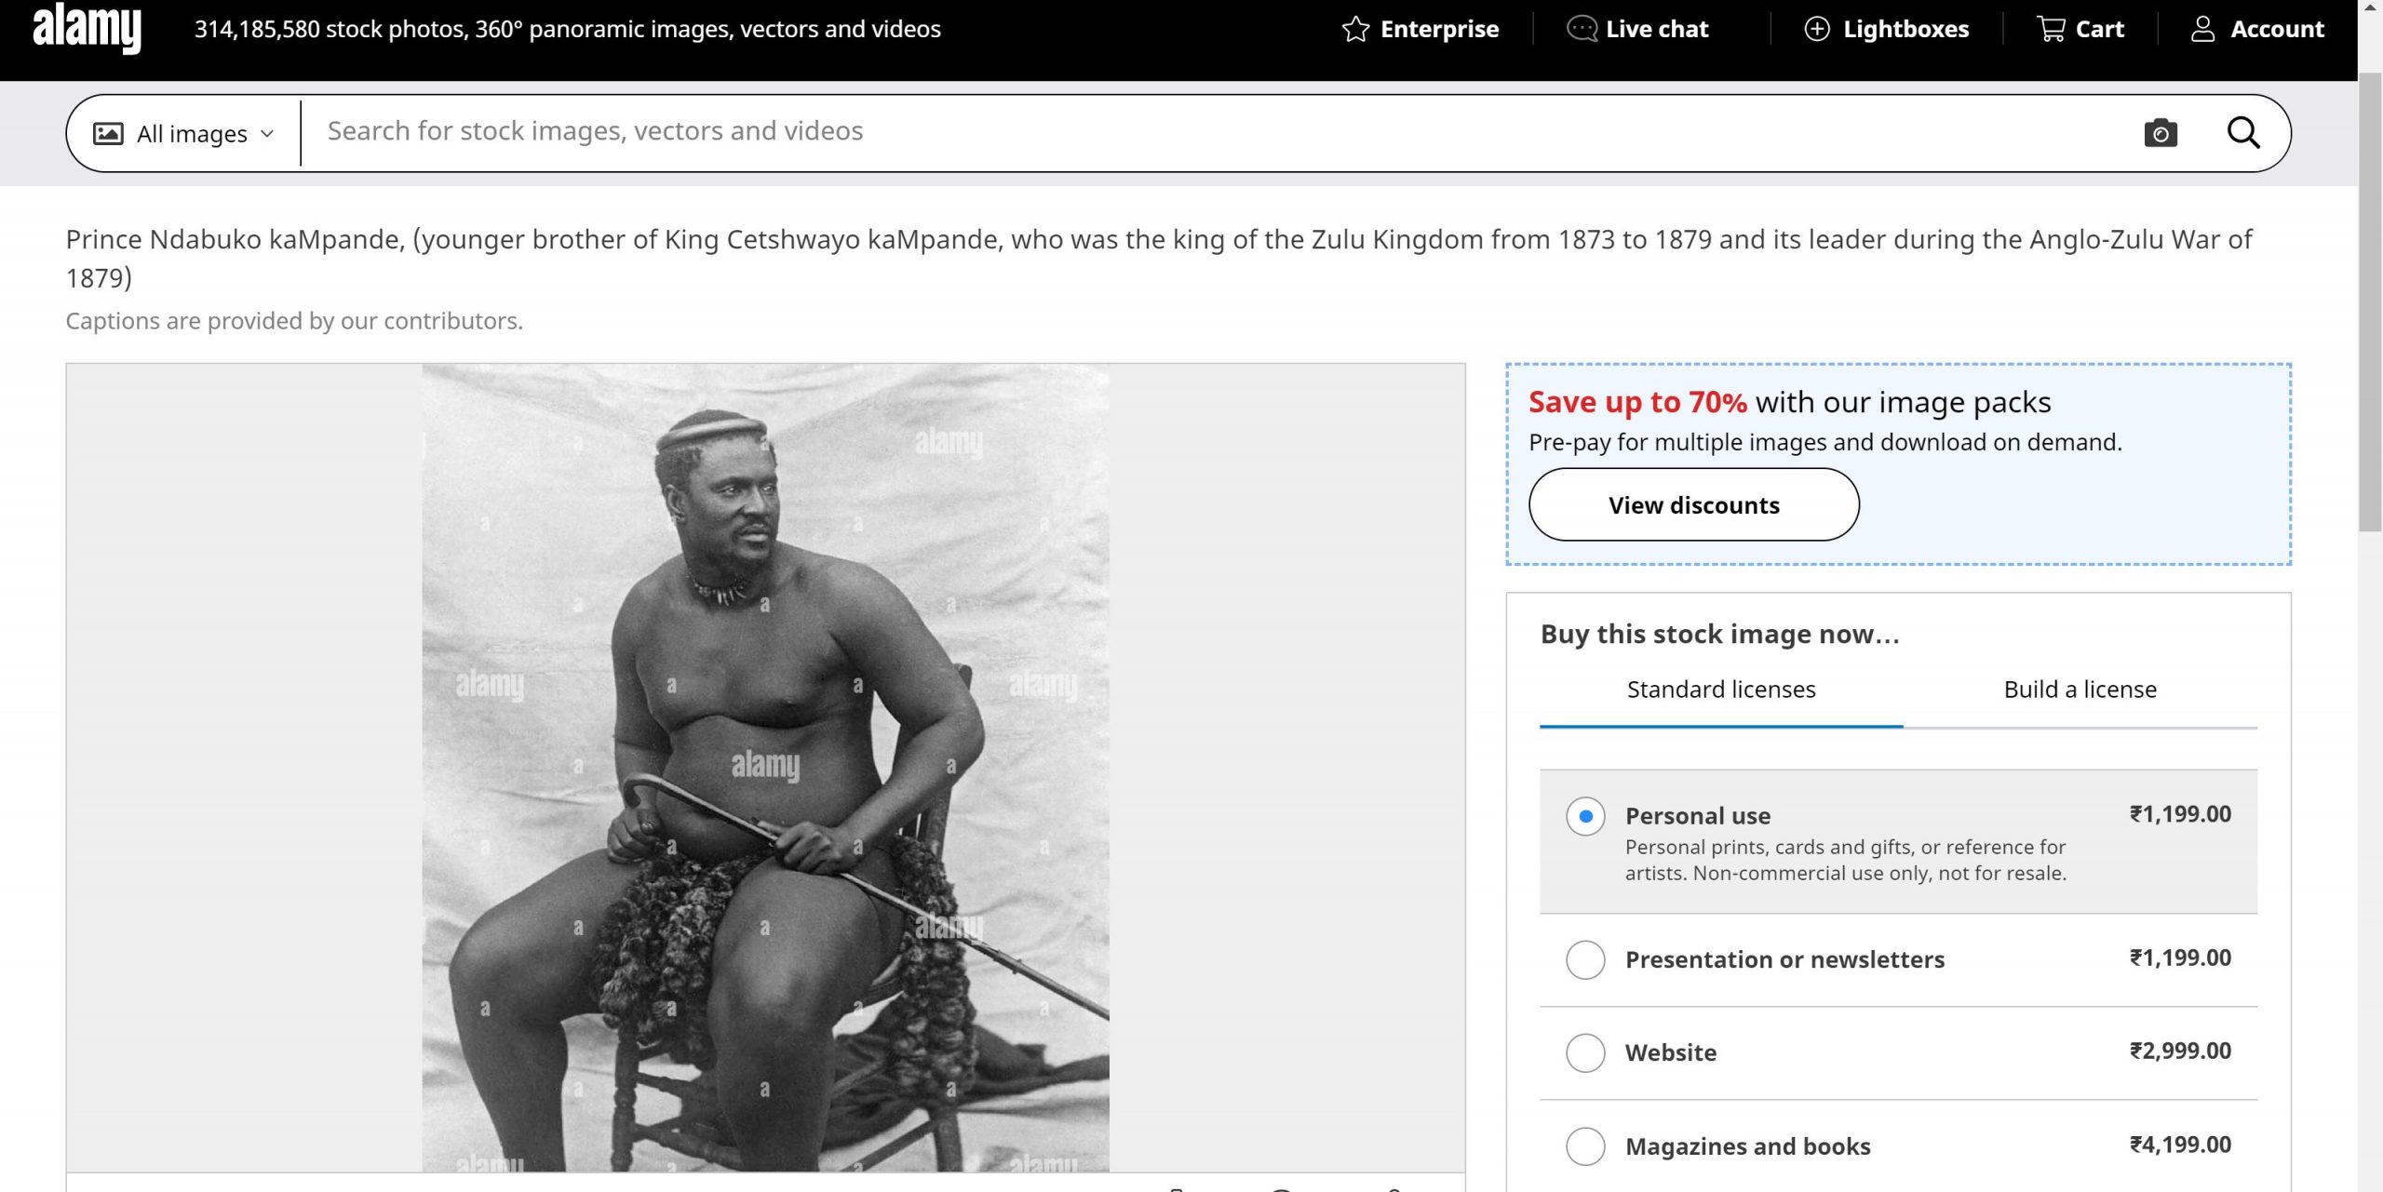The image size is (2383, 1192).
Task: View the shopping Cart icon
Action: [2051, 29]
